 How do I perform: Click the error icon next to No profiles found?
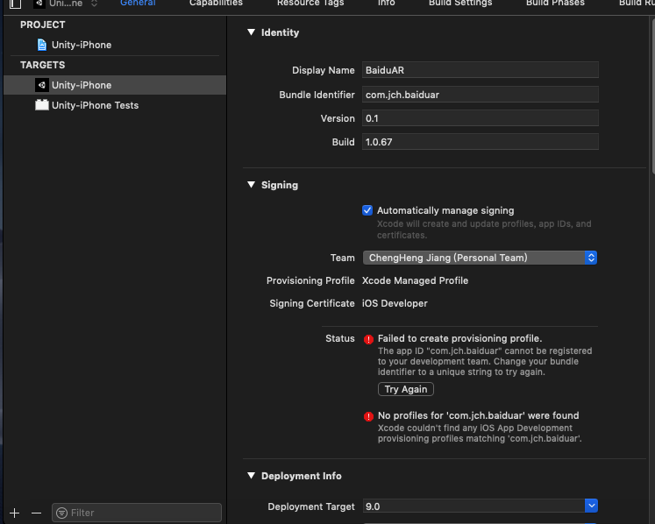[368, 416]
